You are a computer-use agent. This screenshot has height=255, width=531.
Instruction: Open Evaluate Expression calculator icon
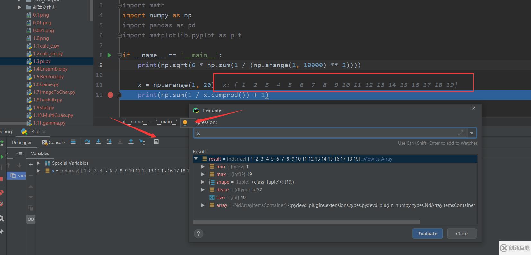coord(156,142)
